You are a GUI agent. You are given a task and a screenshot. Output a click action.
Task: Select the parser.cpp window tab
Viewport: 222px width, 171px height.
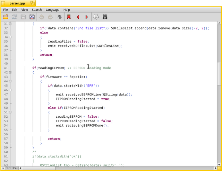pos(17,3)
